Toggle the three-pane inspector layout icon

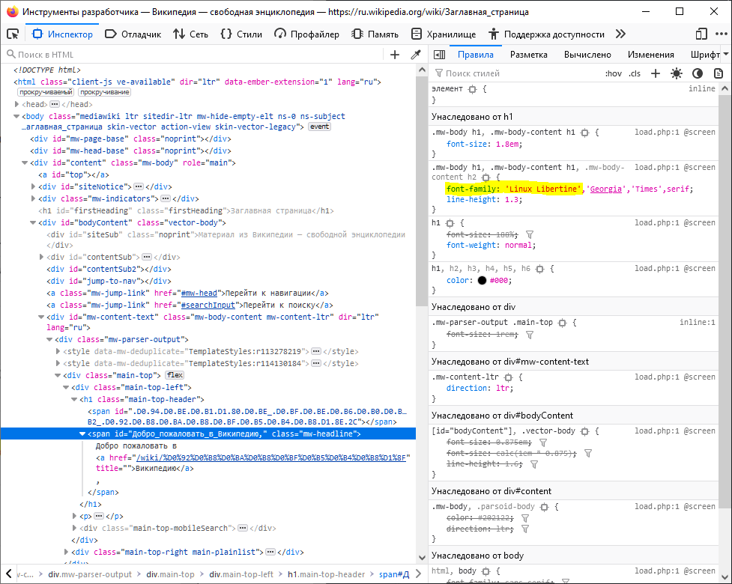pos(439,55)
